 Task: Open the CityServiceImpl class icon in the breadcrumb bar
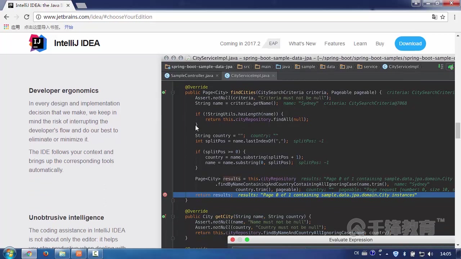pyautogui.click(x=385, y=67)
